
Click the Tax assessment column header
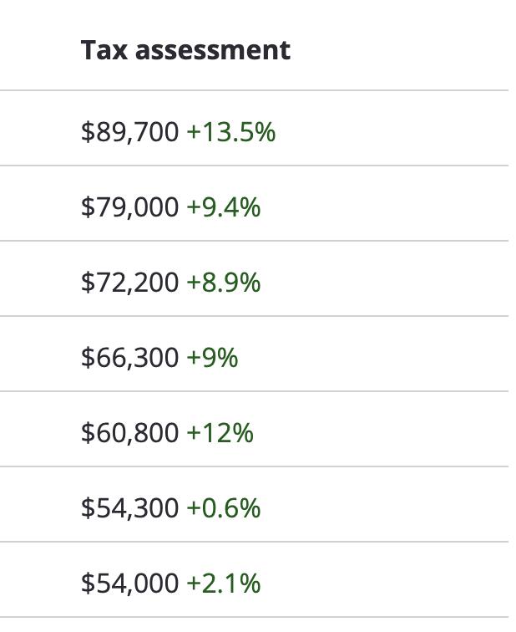tap(185, 50)
